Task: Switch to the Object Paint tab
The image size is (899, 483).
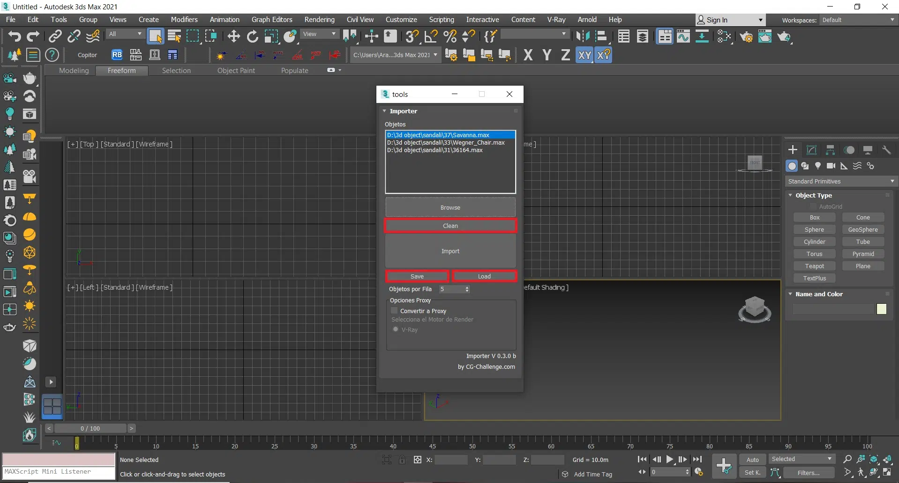Action: click(x=236, y=71)
